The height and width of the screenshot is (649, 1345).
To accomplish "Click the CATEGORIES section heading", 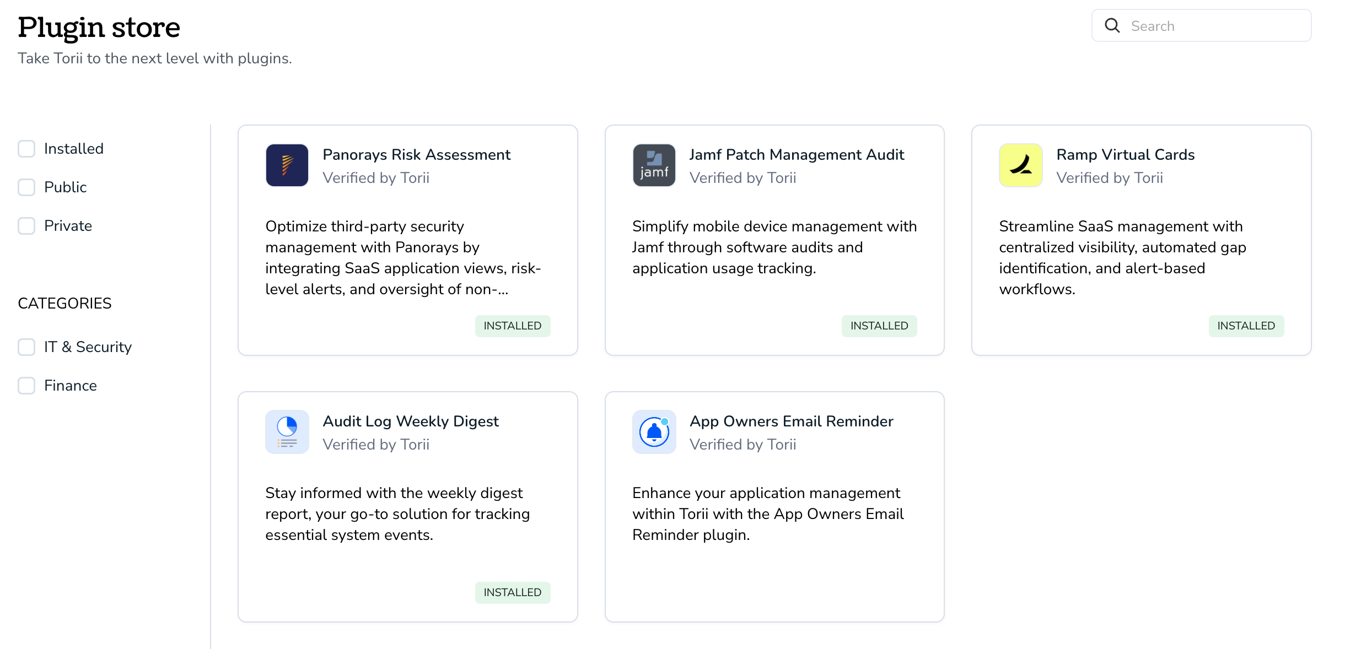I will tap(64, 304).
